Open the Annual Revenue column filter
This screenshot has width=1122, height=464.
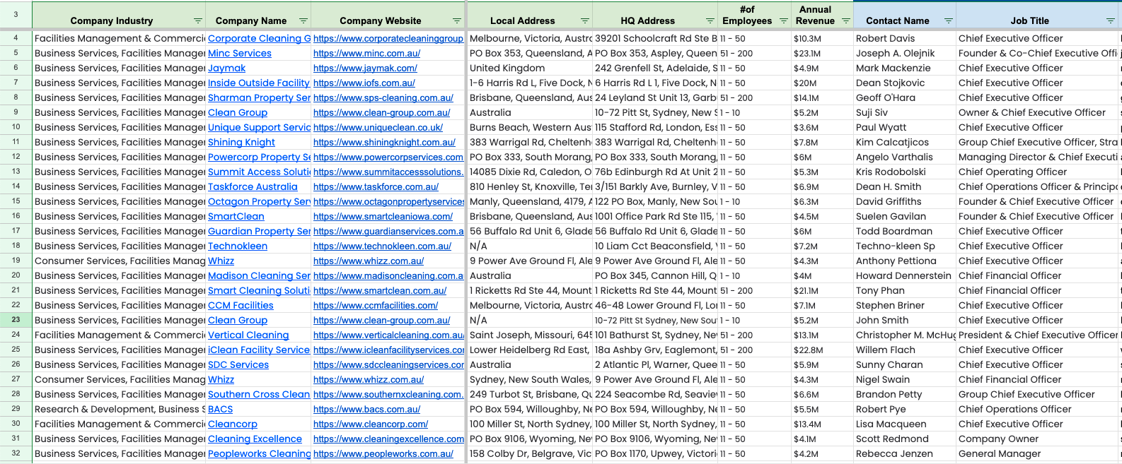click(x=845, y=21)
